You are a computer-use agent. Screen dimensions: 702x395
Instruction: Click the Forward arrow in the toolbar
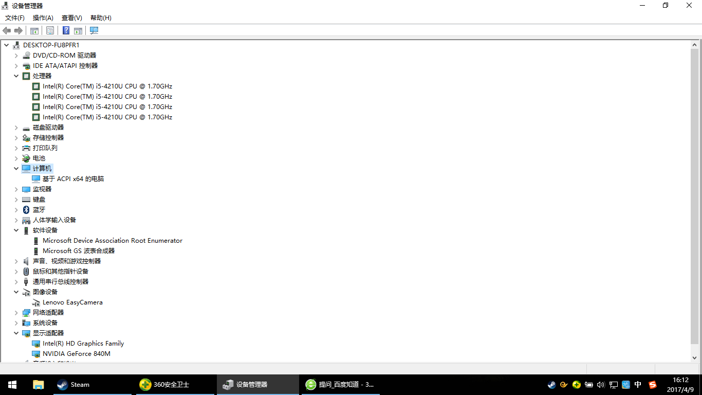tap(19, 30)
